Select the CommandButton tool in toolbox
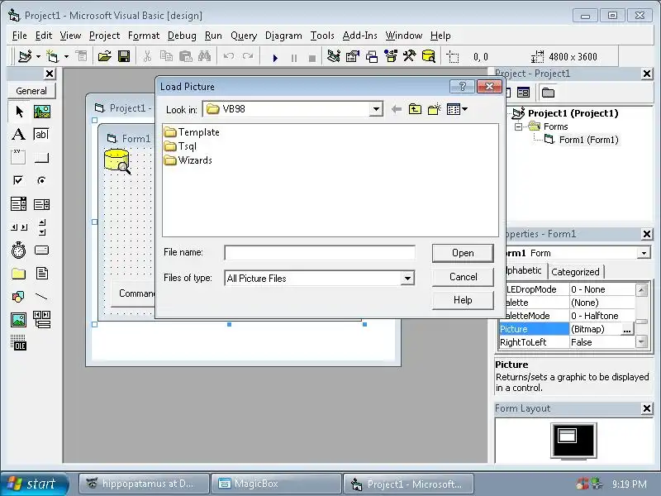This screenshot has width=661, height=496. [x=41, y=157]
